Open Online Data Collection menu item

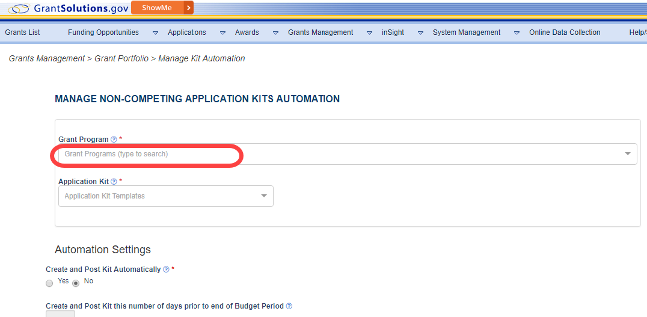coord(565,32)
